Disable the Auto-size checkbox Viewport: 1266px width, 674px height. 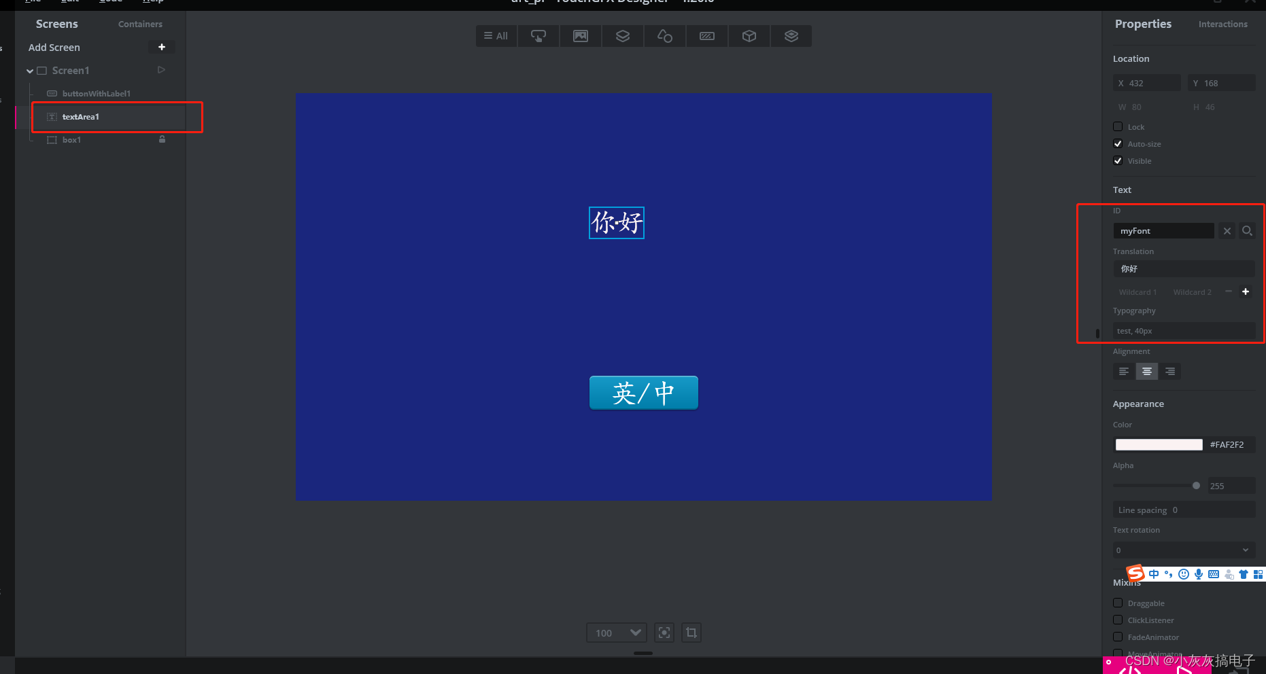[x=1118, y=143]
